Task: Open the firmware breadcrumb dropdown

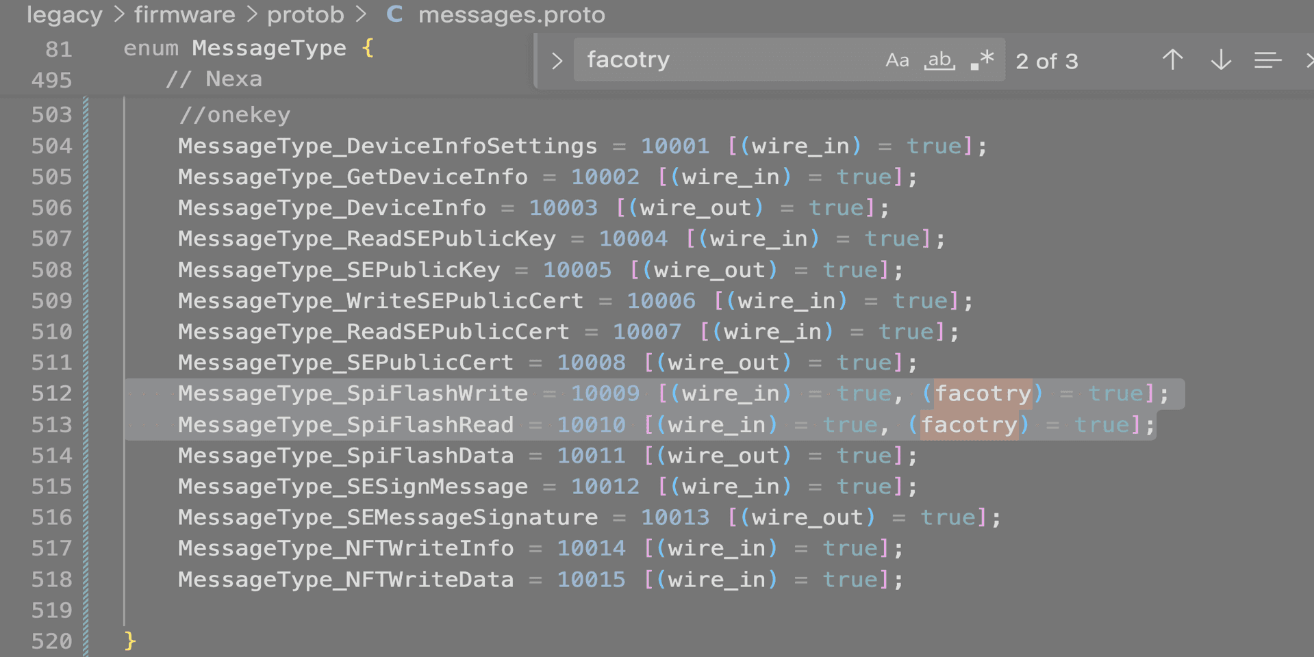Action: point(184,14)
